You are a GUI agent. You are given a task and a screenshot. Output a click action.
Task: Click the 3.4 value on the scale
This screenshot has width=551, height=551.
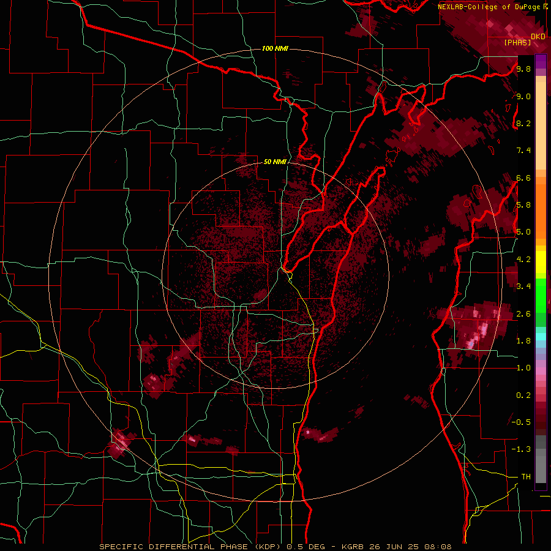pyautogui.click(x=523, y=287)
